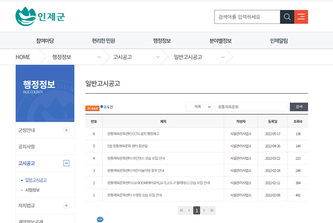Expand the 군정안내 sidebar section
This screenshot has height=223, width=333.
coord(66,130)
